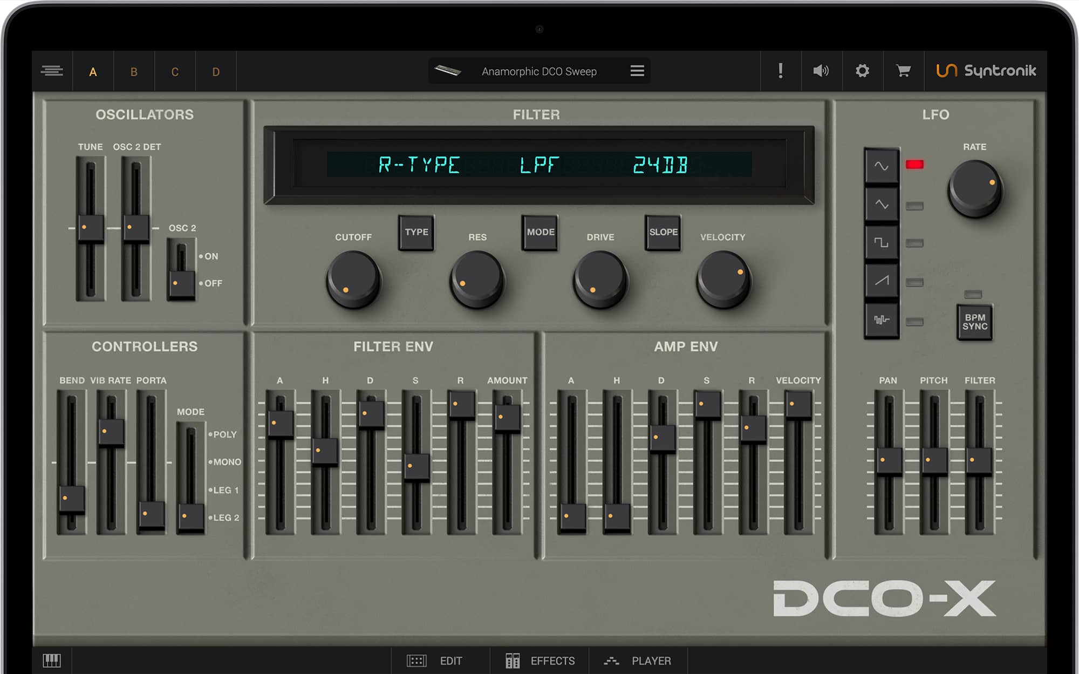1079x674 pixels.
Task: Select the sine wave LFO shape button
Action: click(881, 166)
